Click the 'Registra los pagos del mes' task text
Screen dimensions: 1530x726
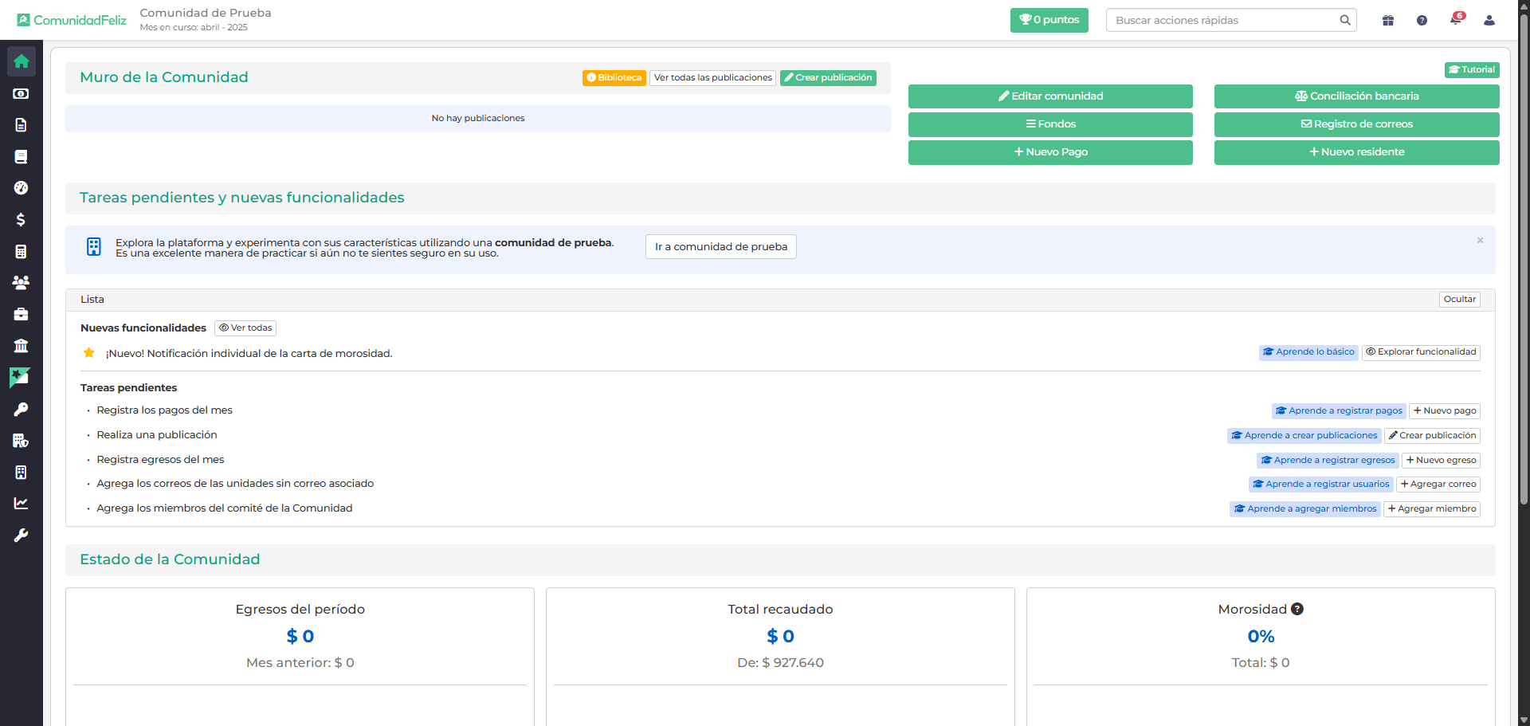tap(165, 410)
